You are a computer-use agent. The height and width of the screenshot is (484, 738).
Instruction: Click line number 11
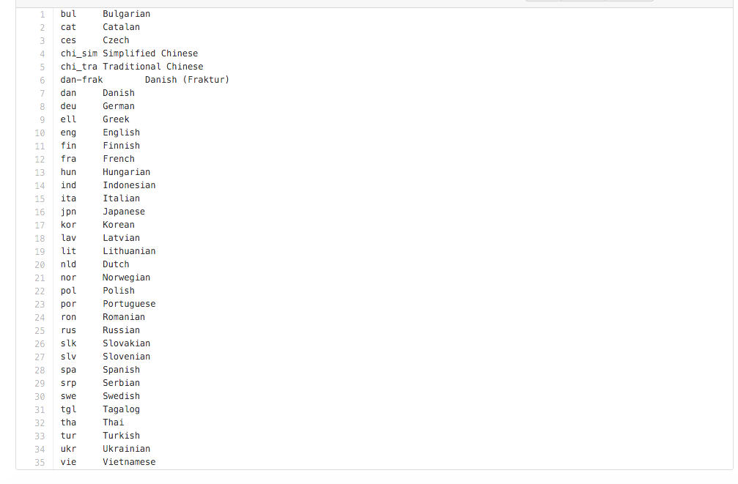[x=40, y=146]
